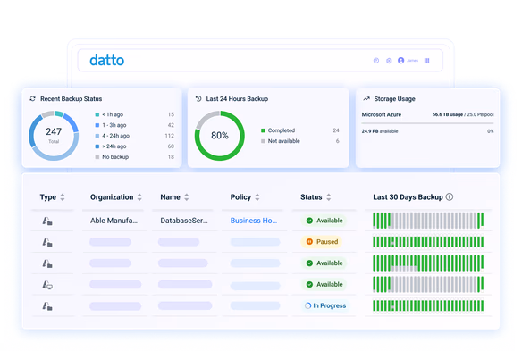Click the In Progress status badge
This screenshot has height=351, width=522.
point(325,305)
